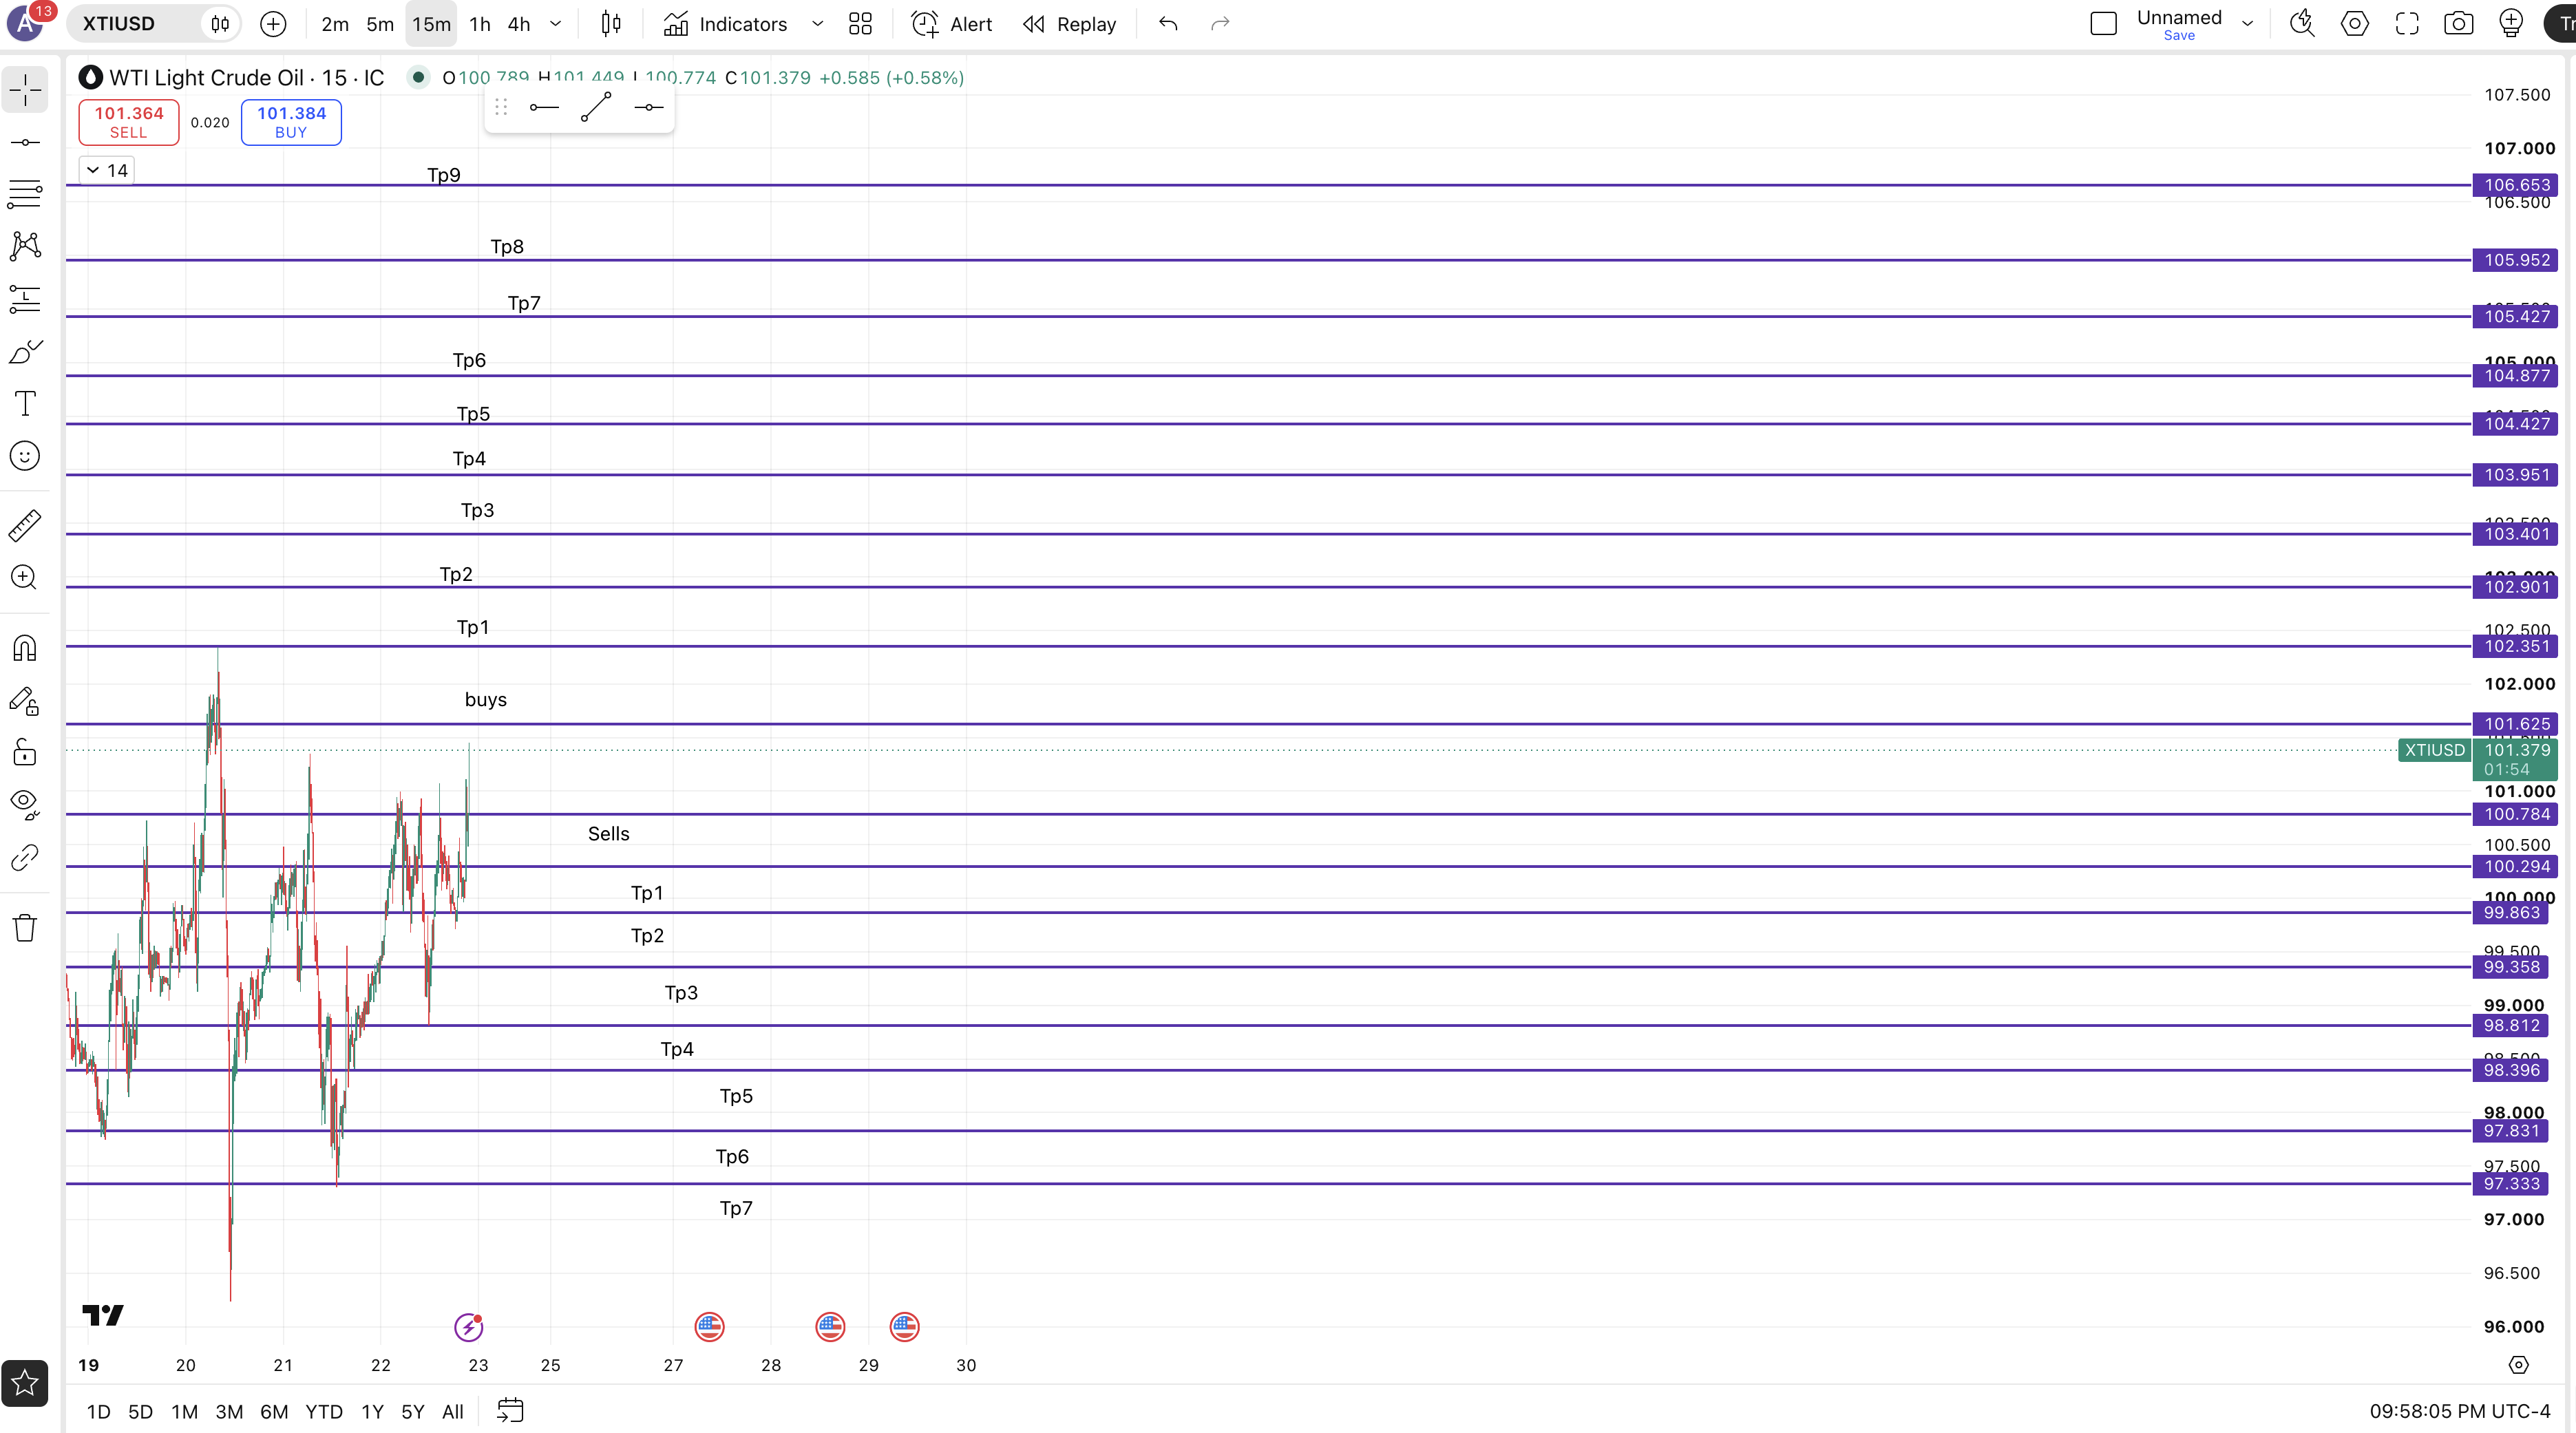Open the layout setup grid selector
The height and width of the screenshot is (1433, 2576).
[x=860, y=24]
